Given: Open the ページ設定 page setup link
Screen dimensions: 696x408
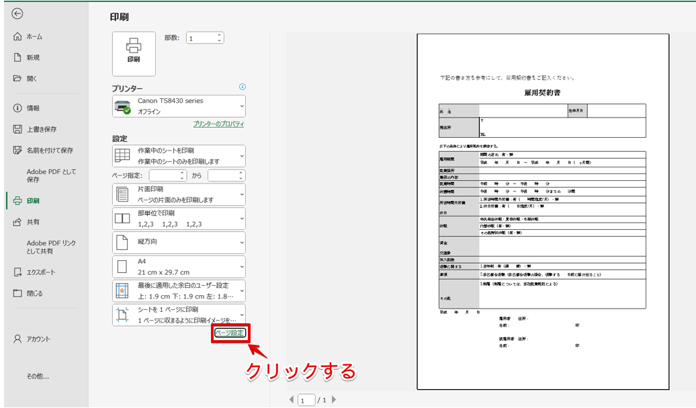Looking at the screenshot, I should pos(228,333).
